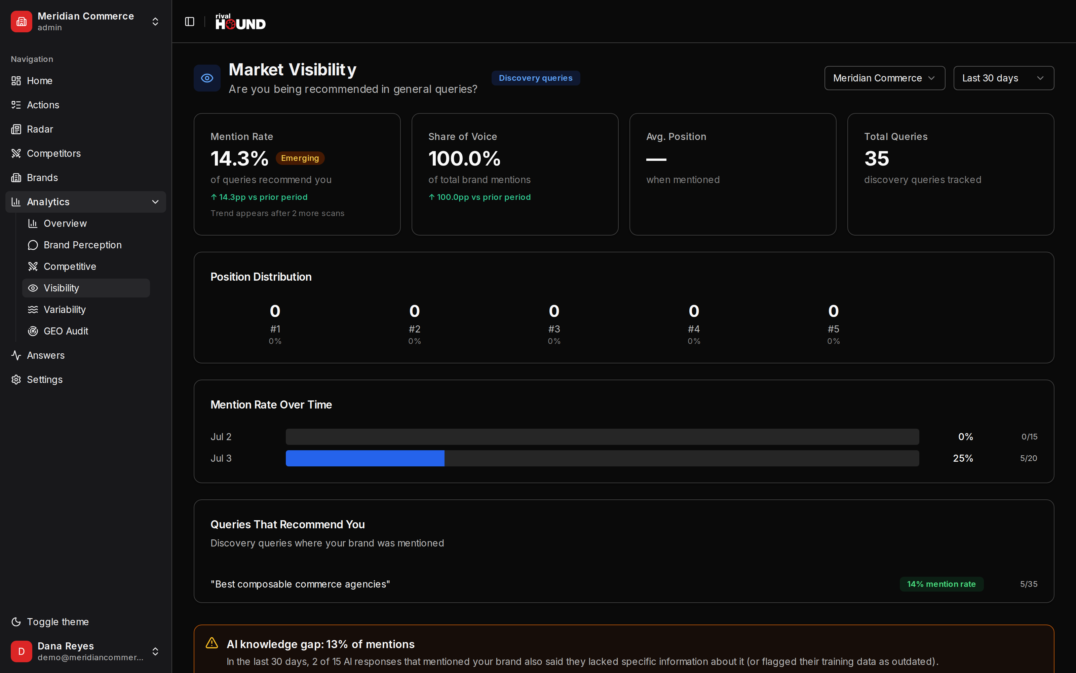
Task: Click the Toggle theme moon icon
Action: pyautogui.click(x=16, y=622)
